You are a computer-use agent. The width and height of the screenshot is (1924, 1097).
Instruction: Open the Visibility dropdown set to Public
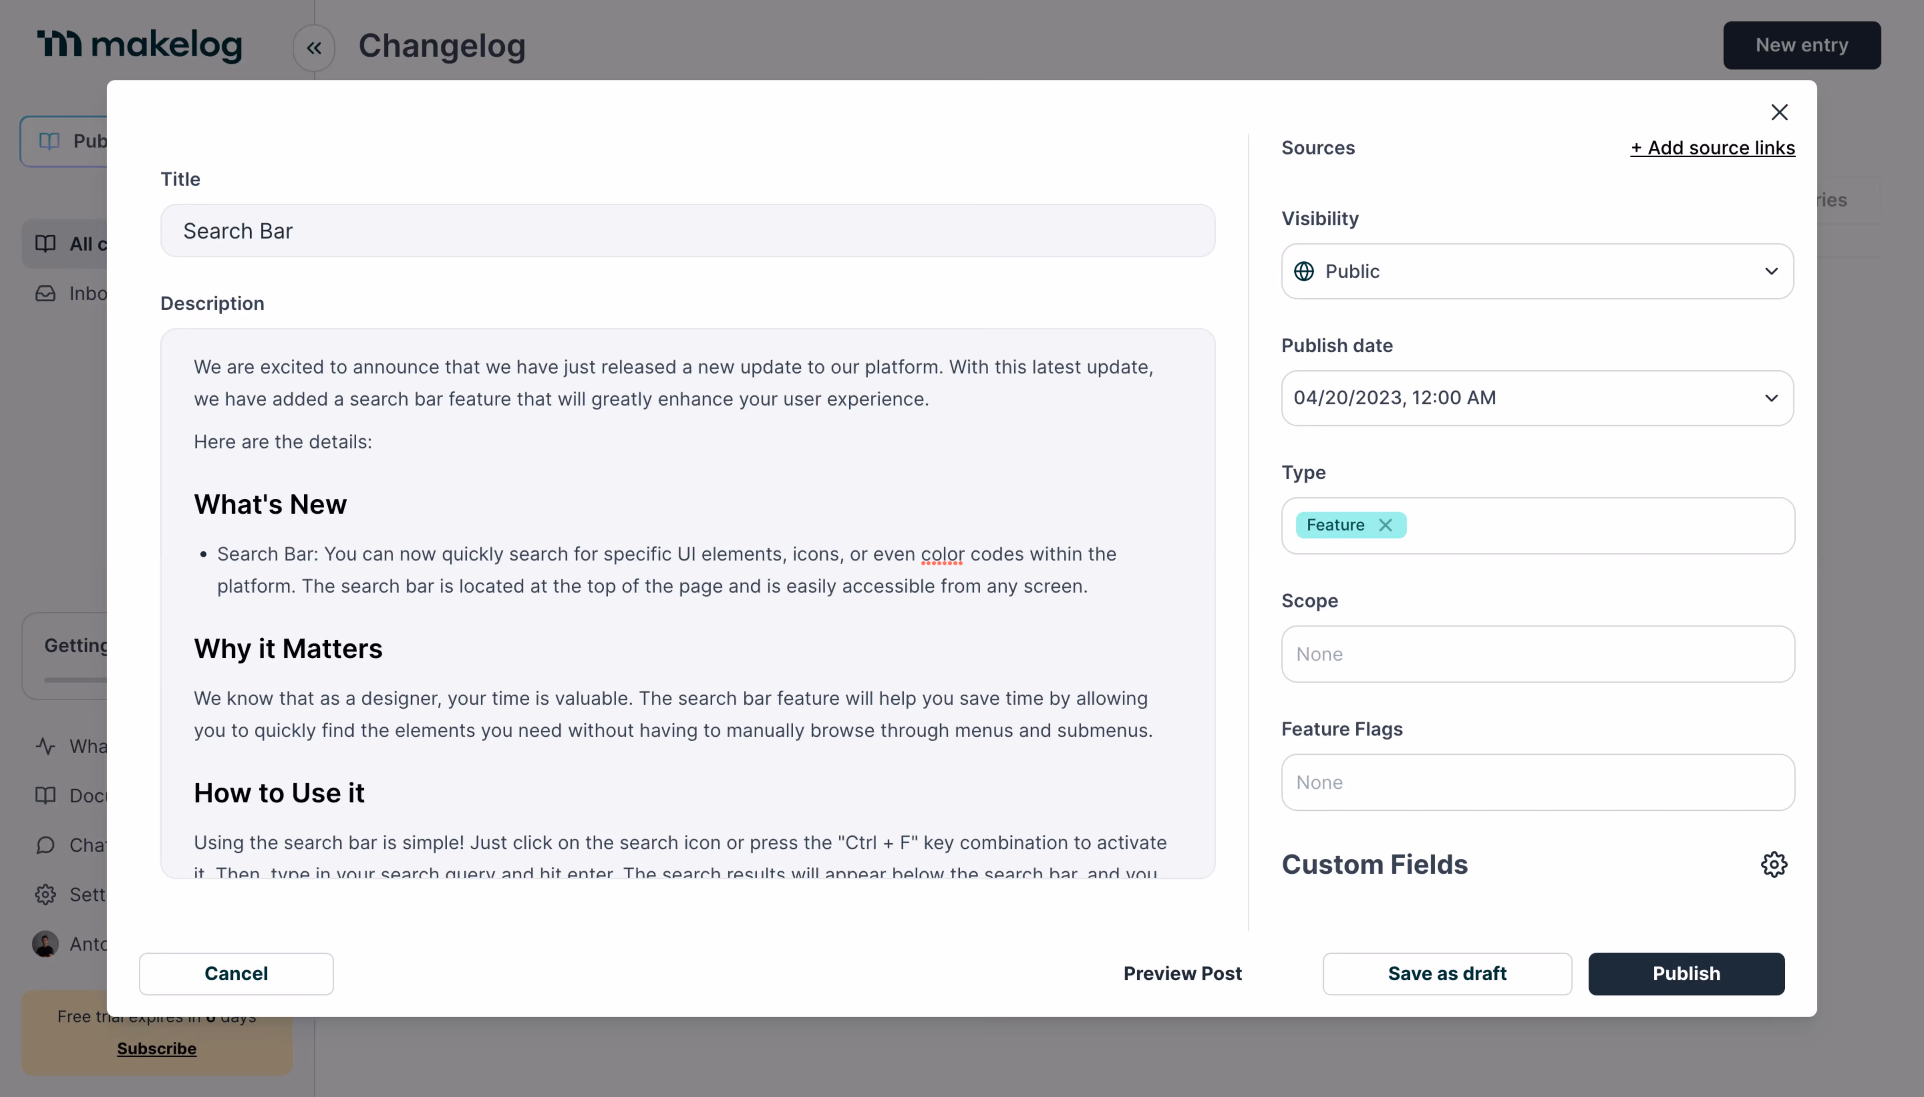pyautogui.click(x=1537, y=271)
